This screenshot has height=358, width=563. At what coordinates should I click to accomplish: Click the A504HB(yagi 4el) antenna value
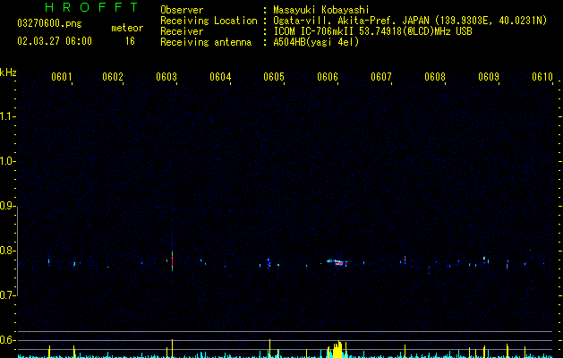[x=316, y=42]
